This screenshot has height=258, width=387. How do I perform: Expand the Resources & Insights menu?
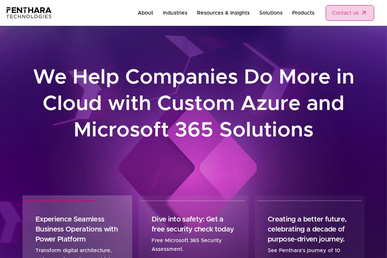[x=223, y=13]
